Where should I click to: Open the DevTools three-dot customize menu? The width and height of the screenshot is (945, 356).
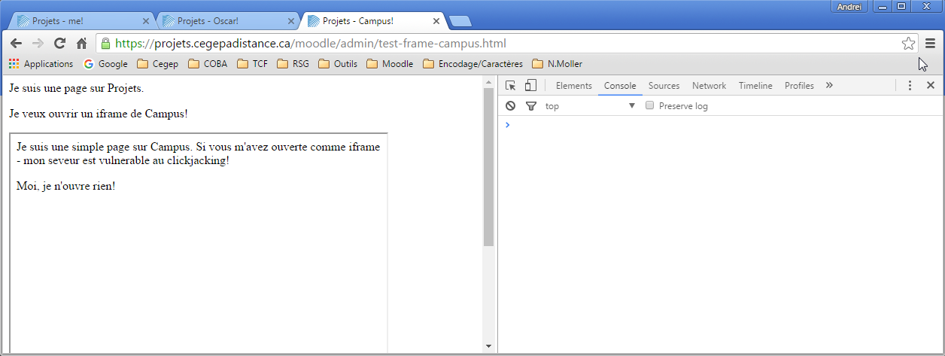(910, 86)
